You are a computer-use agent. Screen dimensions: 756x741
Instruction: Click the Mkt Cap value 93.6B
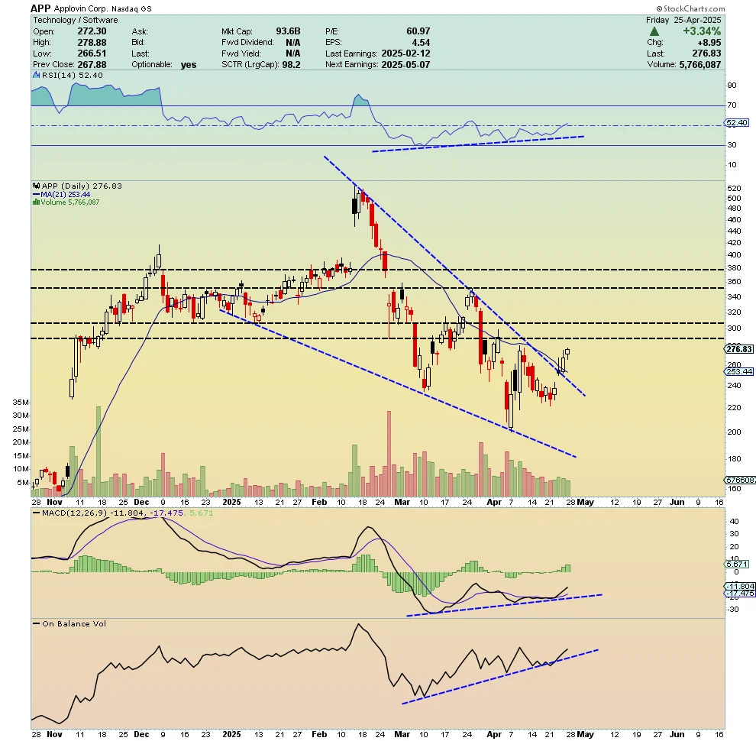pos(288,31)
